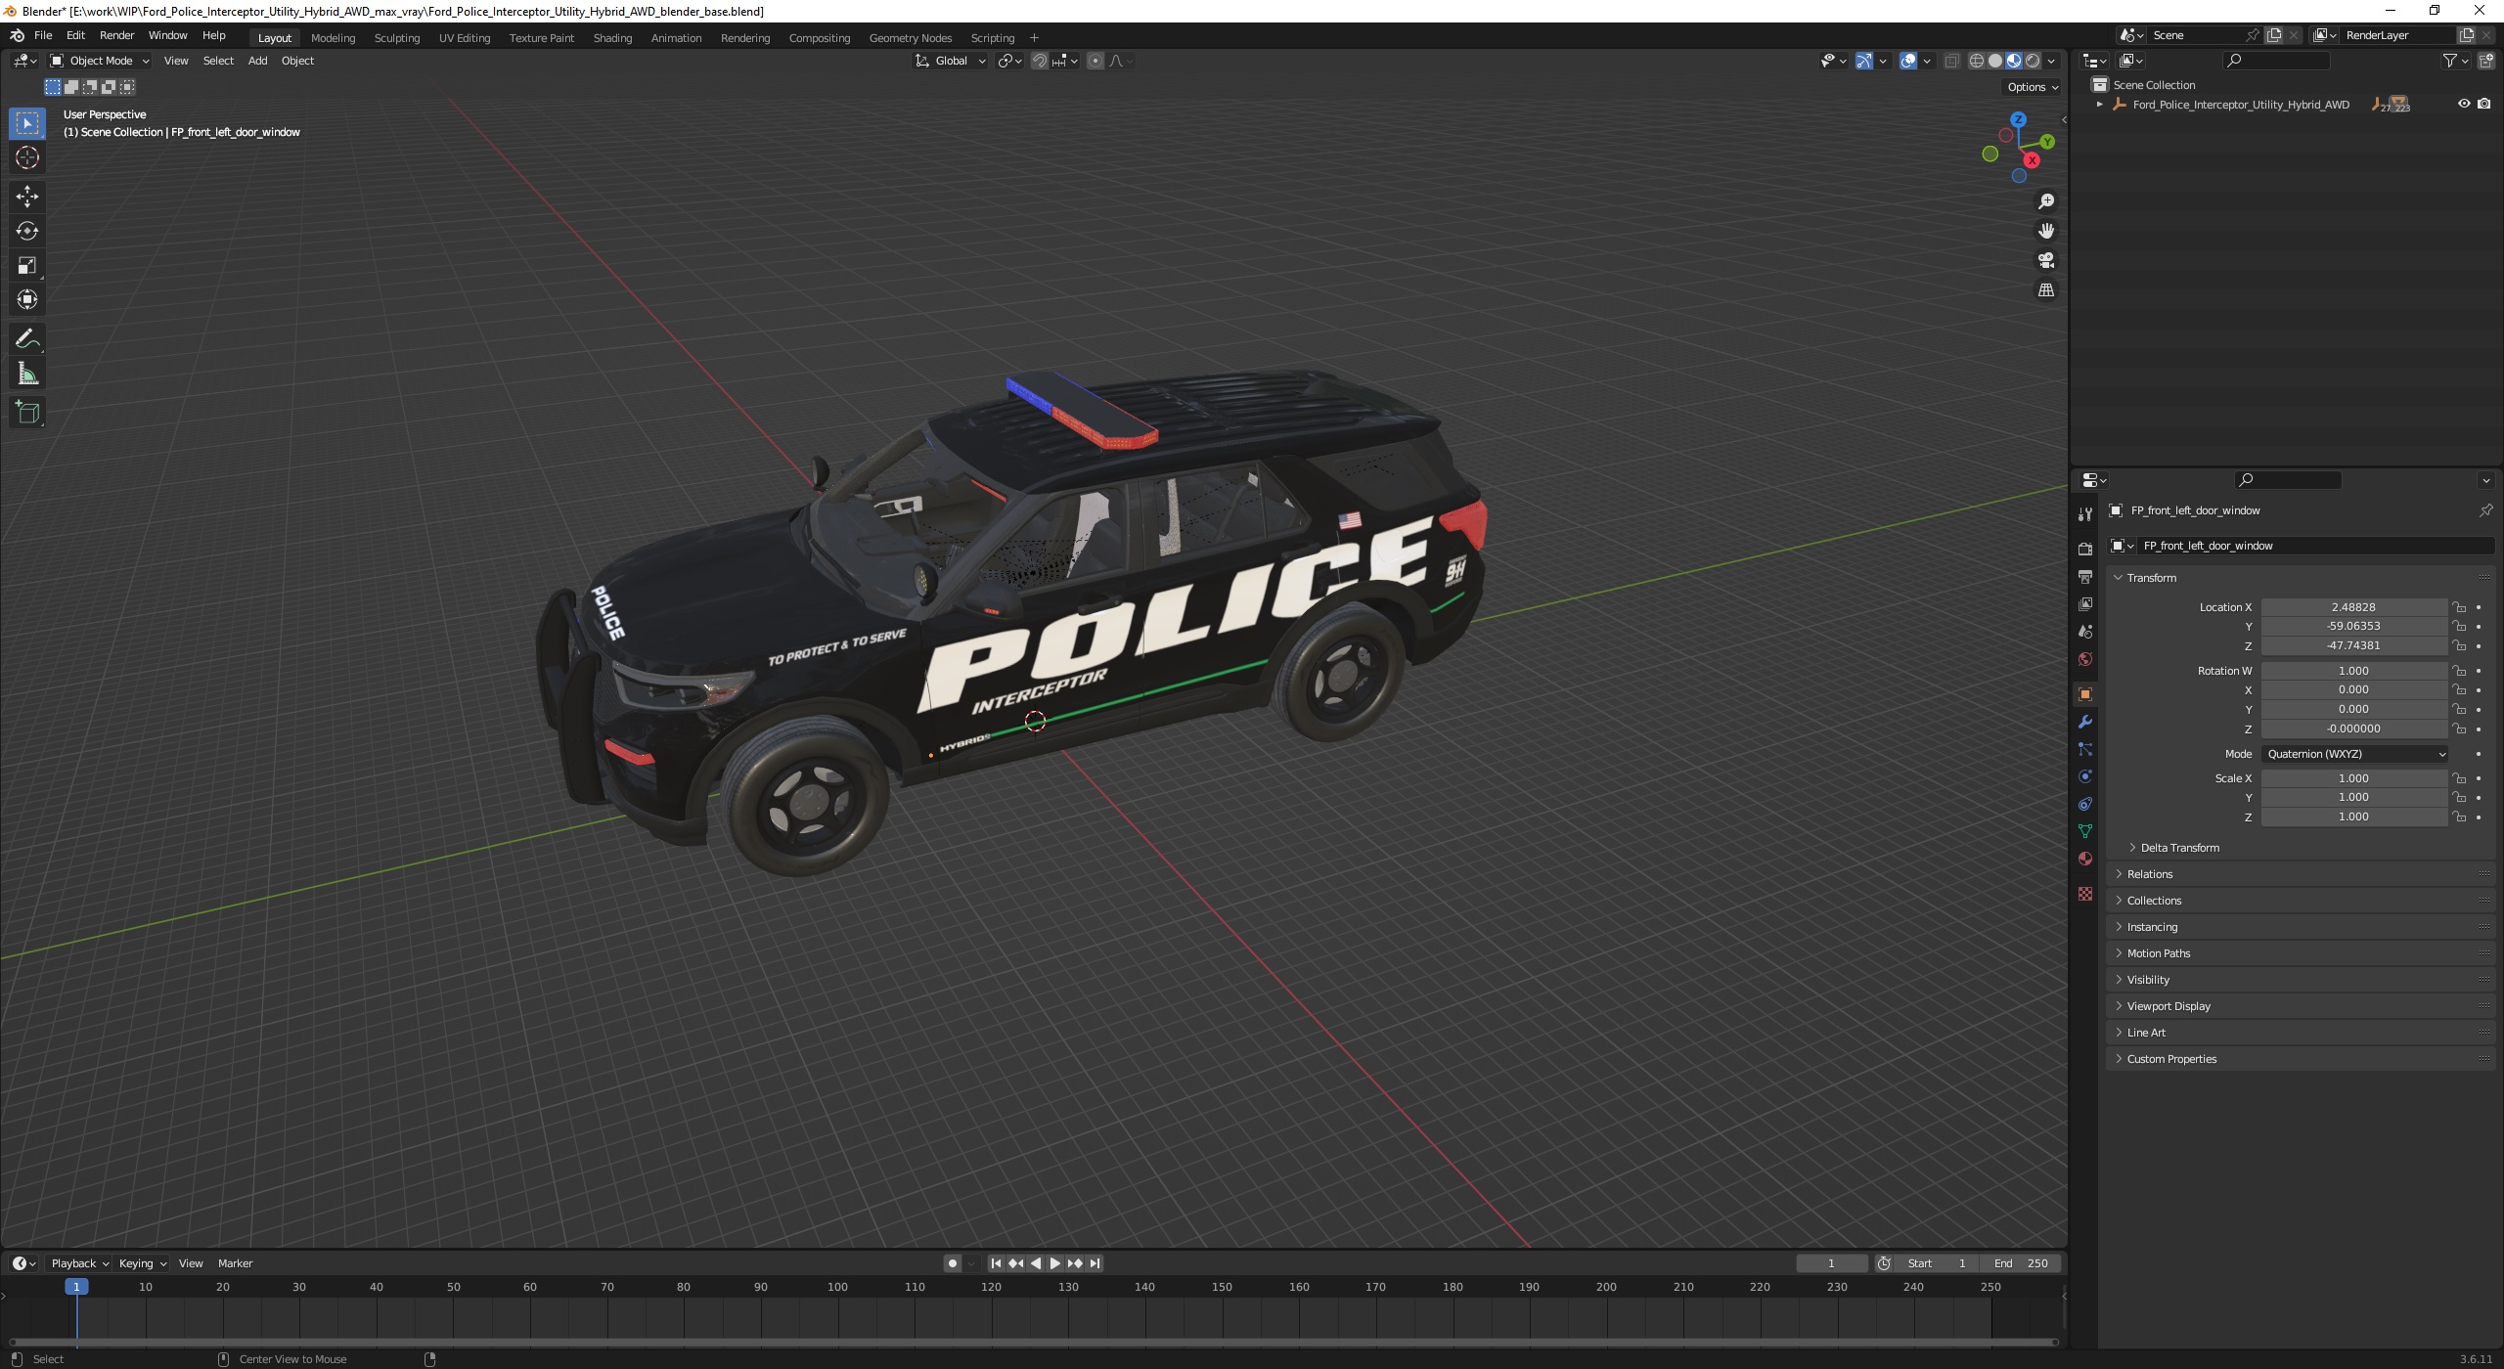The image size is (2504, 1369).
Task: Open the Particles properties tab
Action: point(2084,749)
